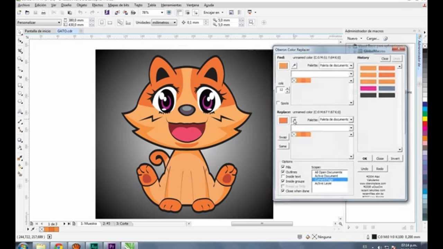The image size is (443, 249).
Task: Click the Close button in Color Replacer
Action: pyautogui.click(x=380, y=158)
